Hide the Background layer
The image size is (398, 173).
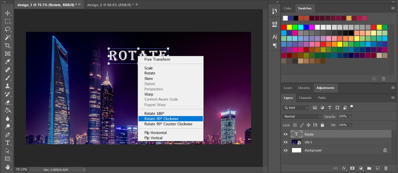point(286,150)
